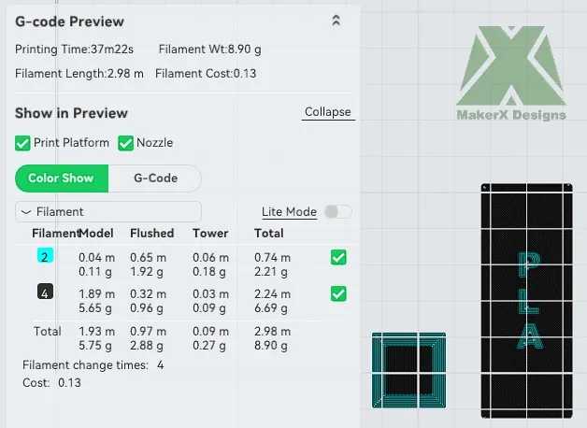
Task: Click the Filament Wt:8.90 g text
Action: coord(210,50)
